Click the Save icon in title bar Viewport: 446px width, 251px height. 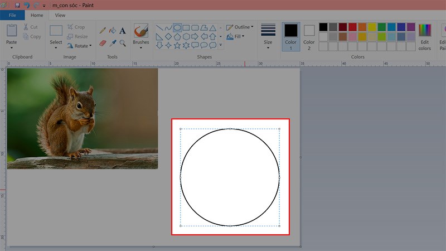(x=17, y=4)
